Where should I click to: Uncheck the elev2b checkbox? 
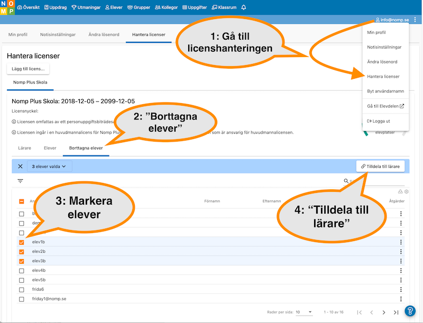click(22, 252)
